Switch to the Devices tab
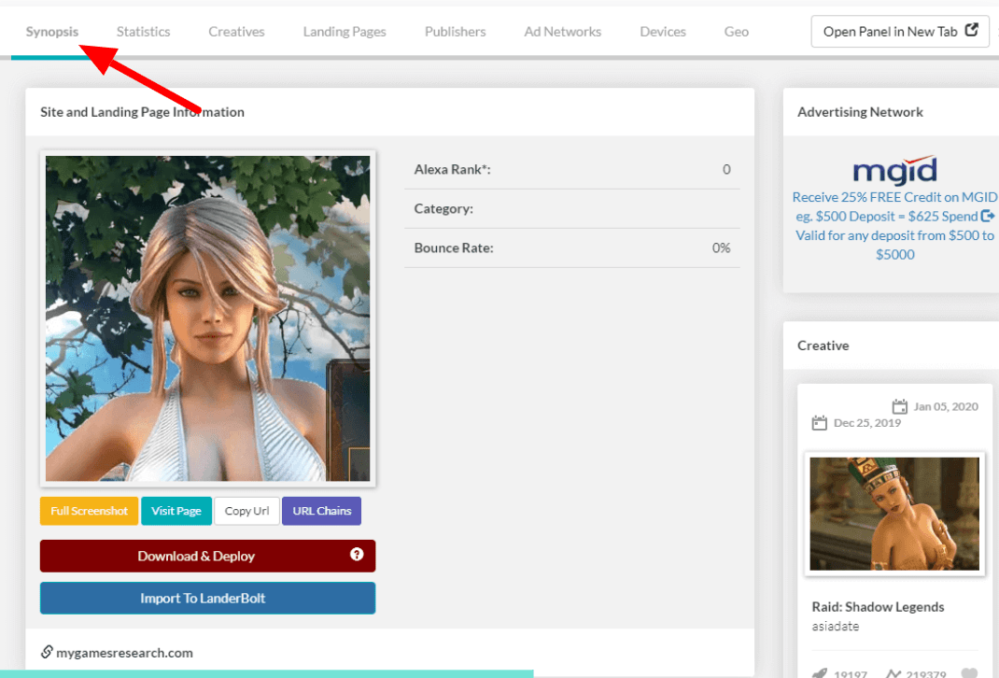Image resolution: width=999 pixels, height=678 pixels. coord(663,32)
